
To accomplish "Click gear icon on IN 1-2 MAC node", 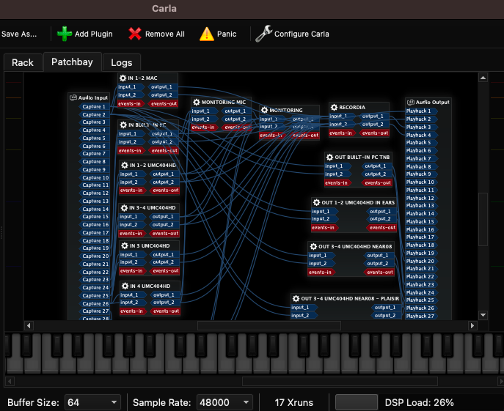I will pos(123,78).
